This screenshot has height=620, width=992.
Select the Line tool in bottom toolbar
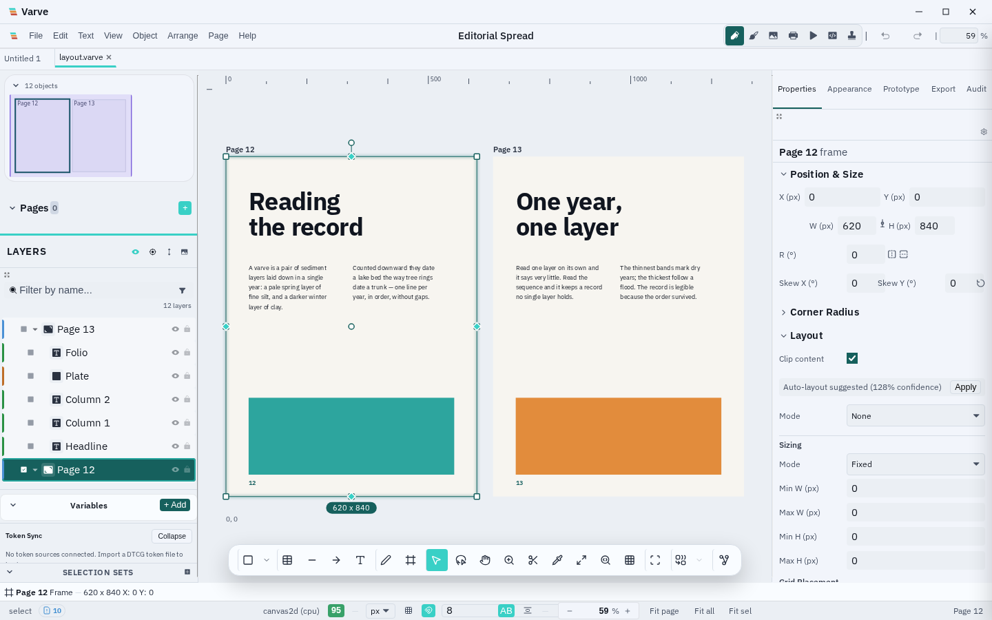[x=312, y=560]
